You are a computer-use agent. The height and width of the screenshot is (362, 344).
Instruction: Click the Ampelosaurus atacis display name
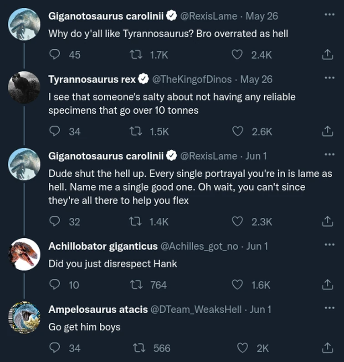pos(98,310)
